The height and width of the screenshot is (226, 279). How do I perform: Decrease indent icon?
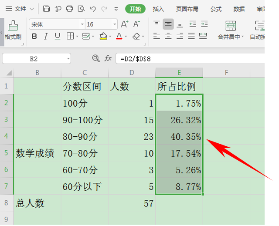pos(193,24)
